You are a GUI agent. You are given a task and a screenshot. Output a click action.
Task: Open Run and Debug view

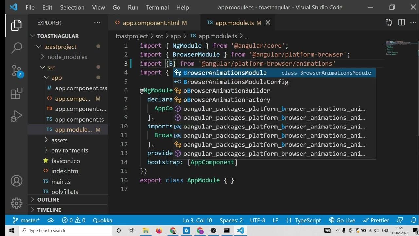tap(16, 116)
